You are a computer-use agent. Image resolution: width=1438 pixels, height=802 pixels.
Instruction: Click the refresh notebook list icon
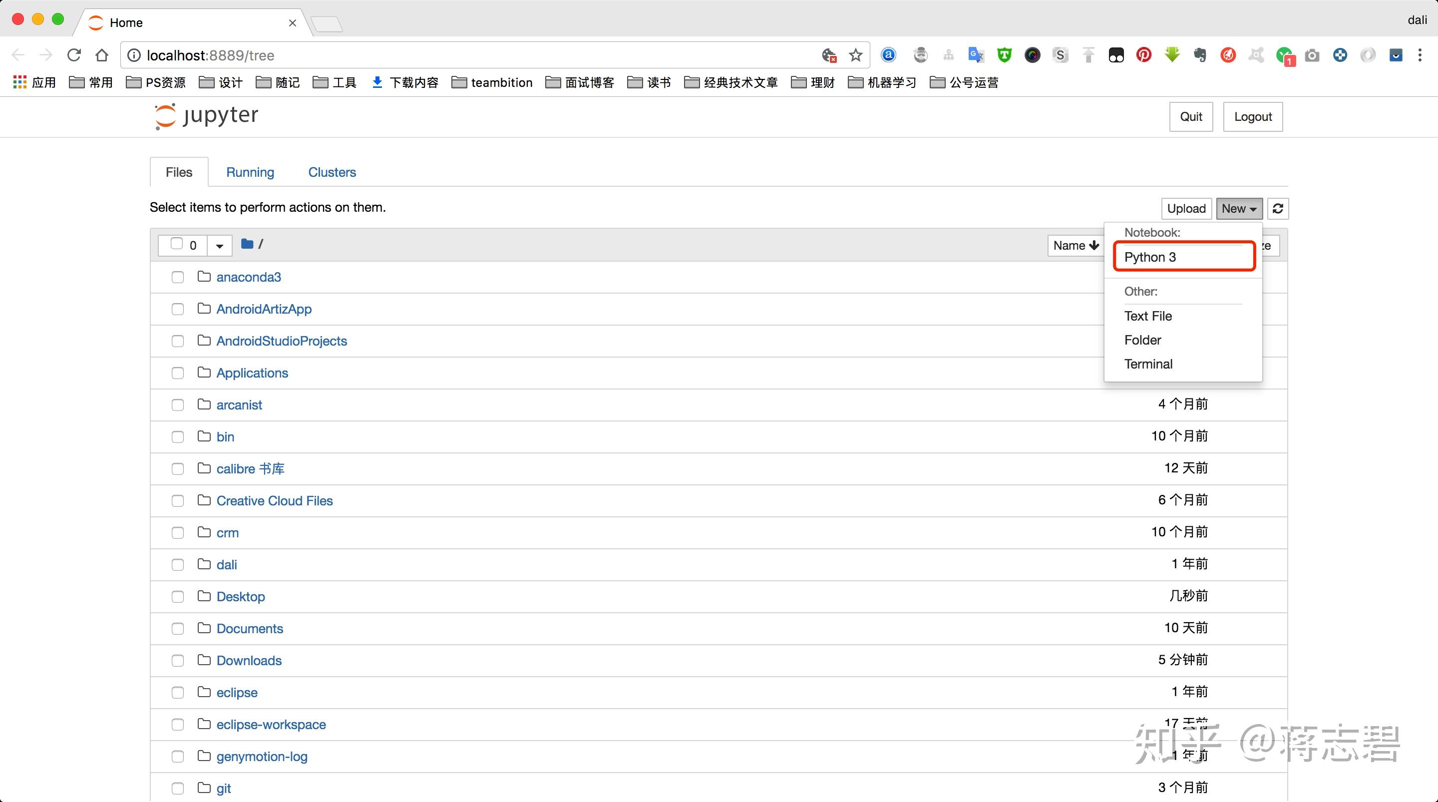(1278, 208)
